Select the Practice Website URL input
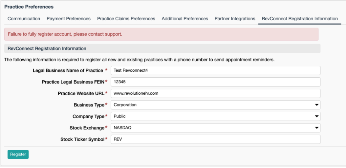 (x=215, y=93)
